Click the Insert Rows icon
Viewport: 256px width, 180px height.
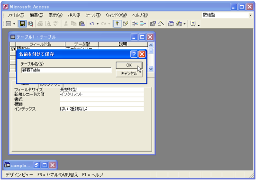[x=135, y=24]
